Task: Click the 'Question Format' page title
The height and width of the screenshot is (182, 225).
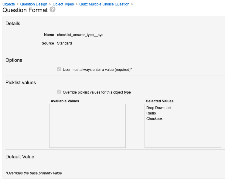Action: [x=25, y=10]
